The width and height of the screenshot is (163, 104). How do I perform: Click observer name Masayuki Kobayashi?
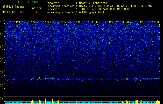coord(93,3)
